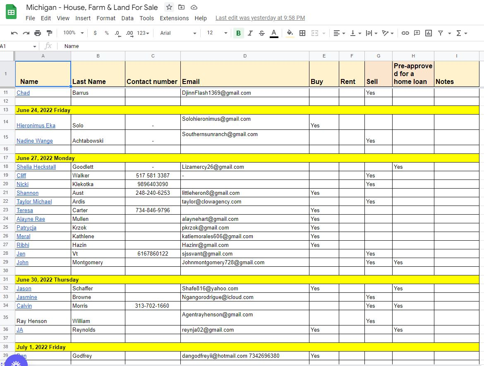Screen dimensions: 484x366
Task: Open the zoom 100% dropdown
Action: click(x=74, y=33)
